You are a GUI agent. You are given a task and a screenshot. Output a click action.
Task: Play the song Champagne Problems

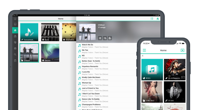[107, 106]
